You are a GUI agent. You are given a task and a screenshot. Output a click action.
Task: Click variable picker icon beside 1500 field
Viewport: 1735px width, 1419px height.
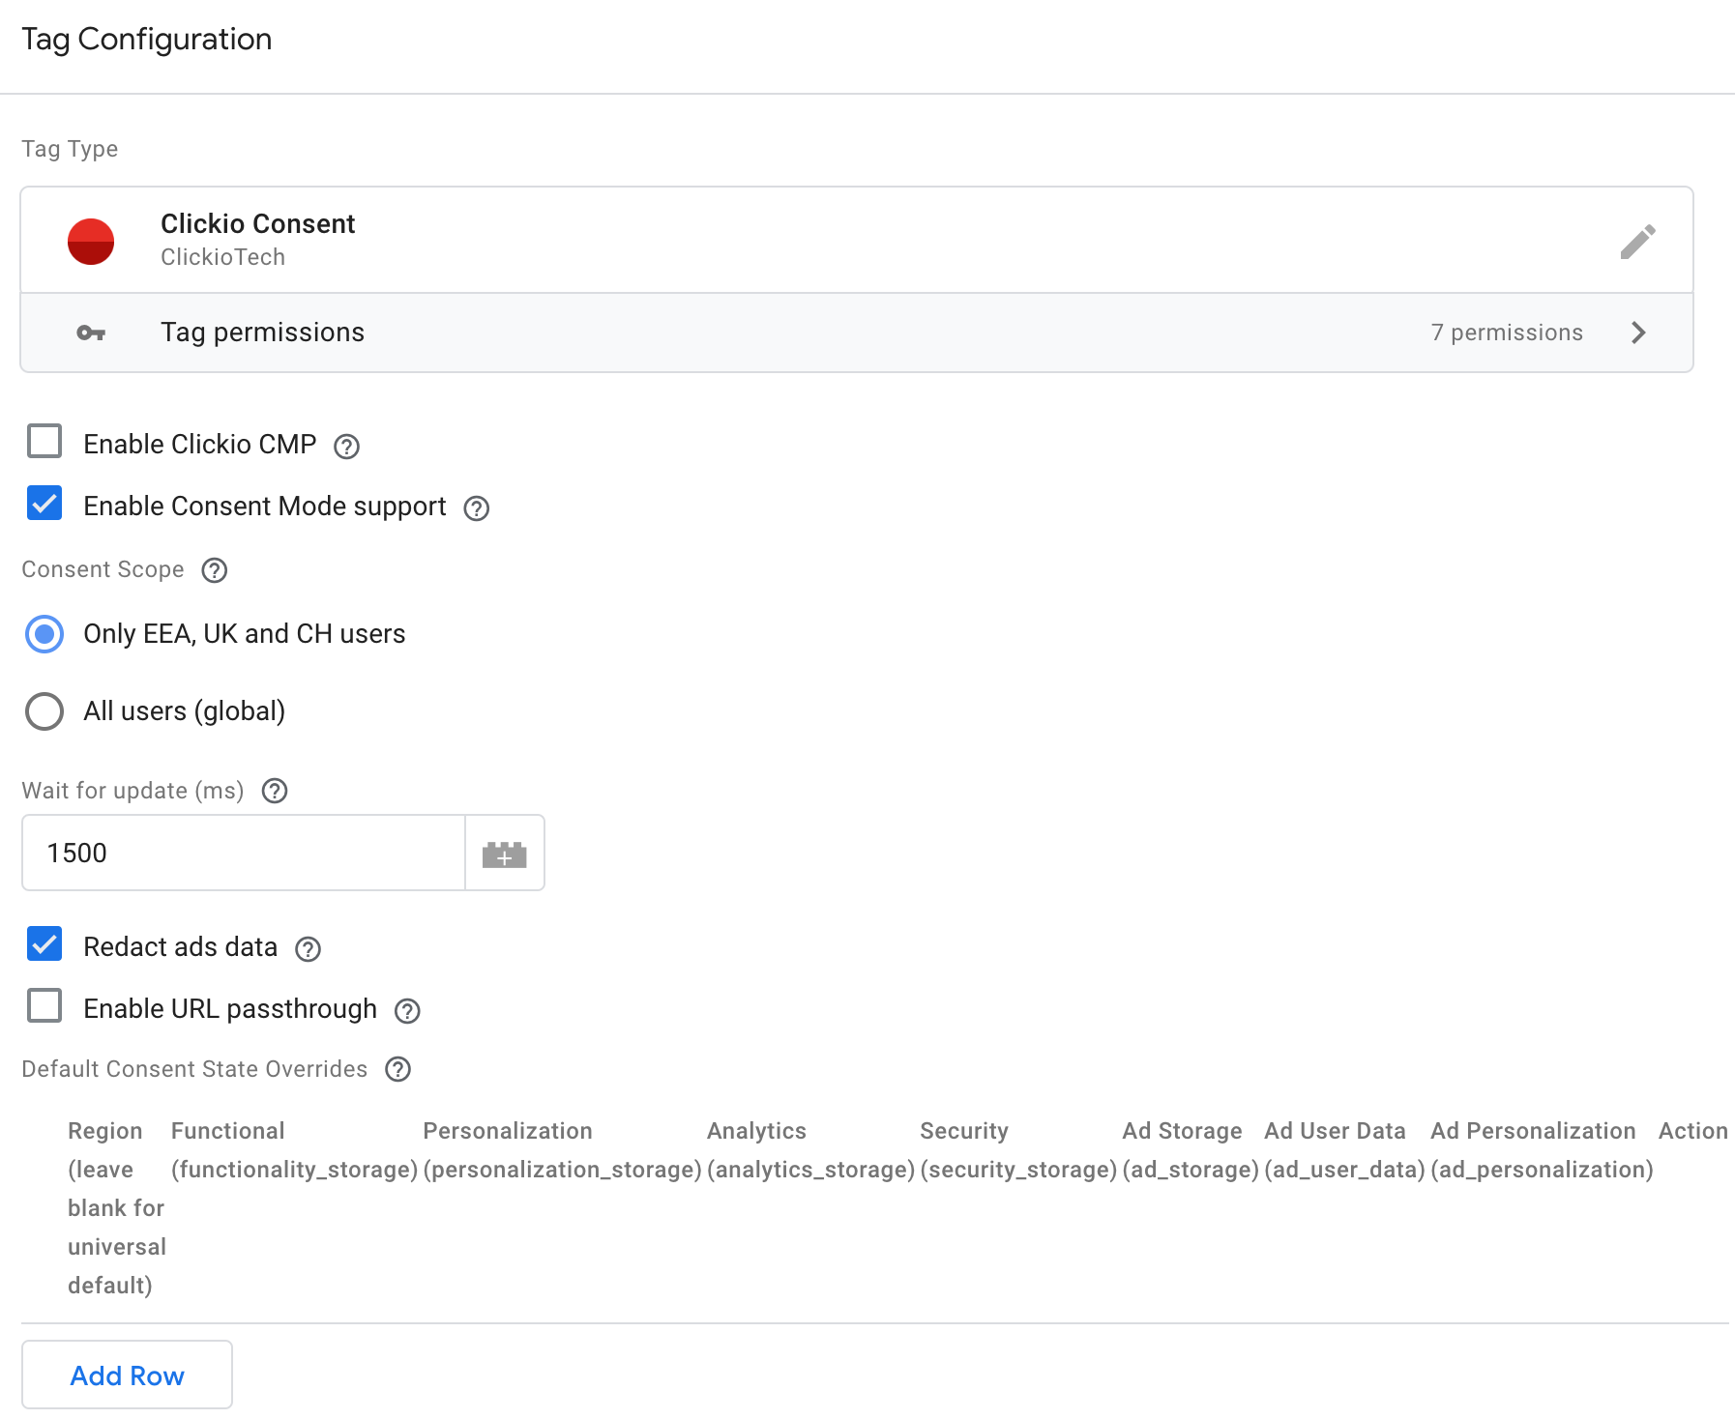click(505, 854)
